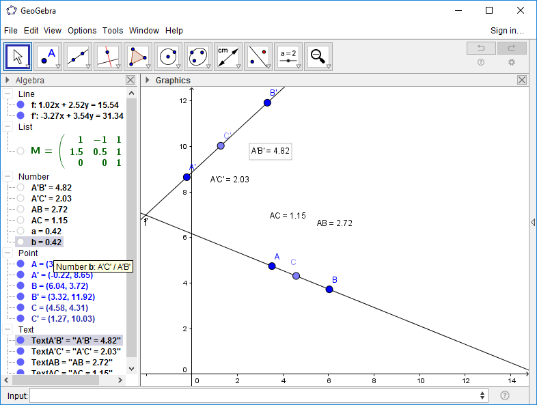The image size is (537, 405).
Task: Select the Reflect about Line tool
Action: tap(258, 57)
